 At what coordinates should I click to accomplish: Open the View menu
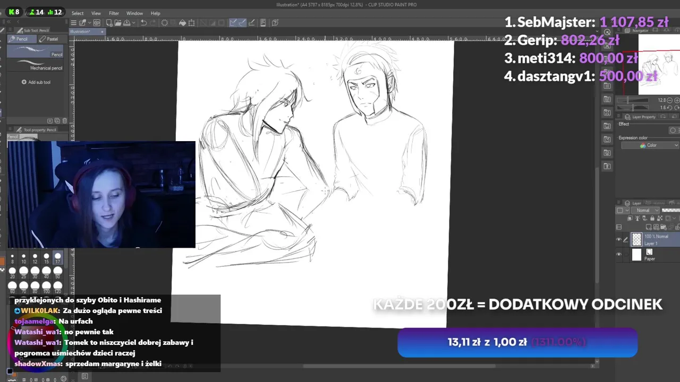click(96, 13)
